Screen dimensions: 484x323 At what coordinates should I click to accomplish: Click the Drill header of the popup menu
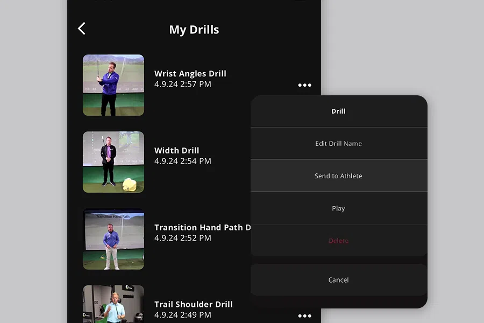click(338, 111)
